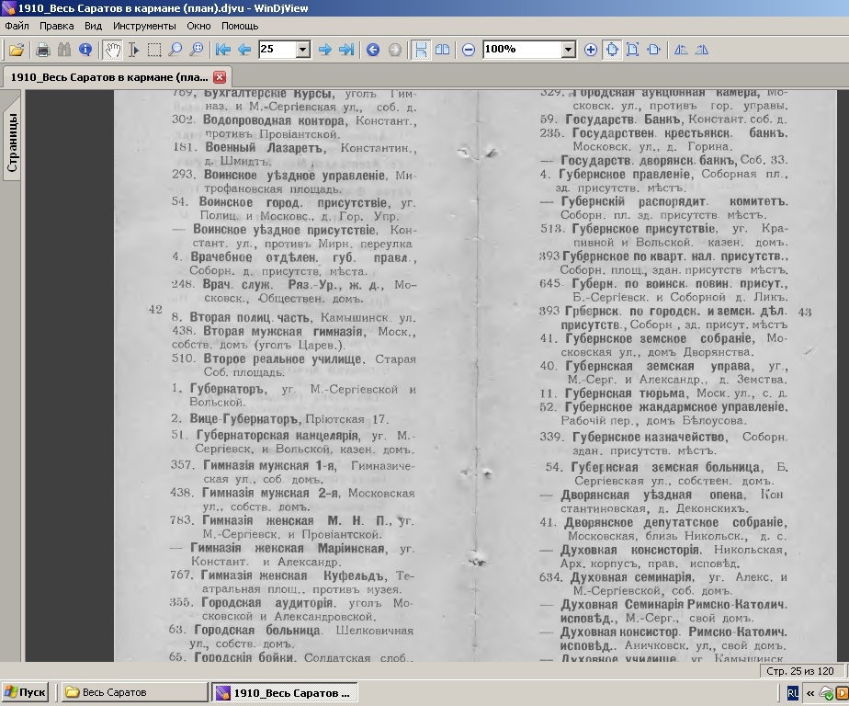Click the Стр. 25 из 120 status field

tap(799, 671)
